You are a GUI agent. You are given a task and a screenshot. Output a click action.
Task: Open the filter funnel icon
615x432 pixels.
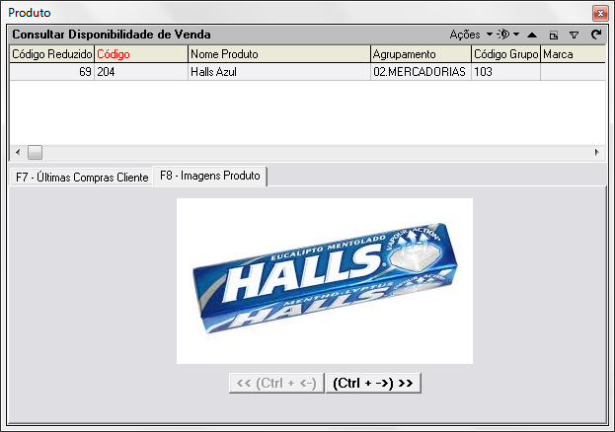[574, 36]
